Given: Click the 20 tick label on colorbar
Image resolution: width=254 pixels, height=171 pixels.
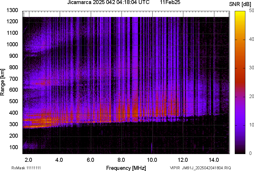Looking at the screenshot, I should point(251,96).
